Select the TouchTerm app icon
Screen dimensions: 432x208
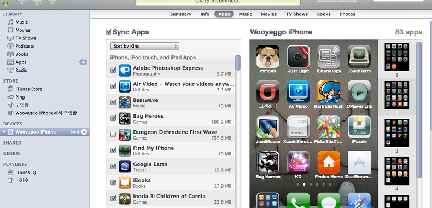[x=359, y=56]
